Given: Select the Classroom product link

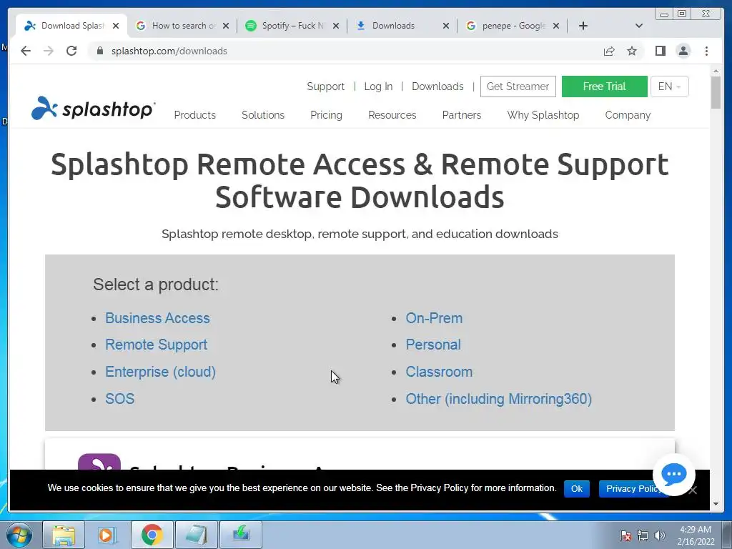Looking at the screenshot, I should 439,372.
